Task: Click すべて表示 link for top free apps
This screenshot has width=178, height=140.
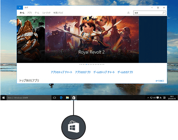Action: 160,81
